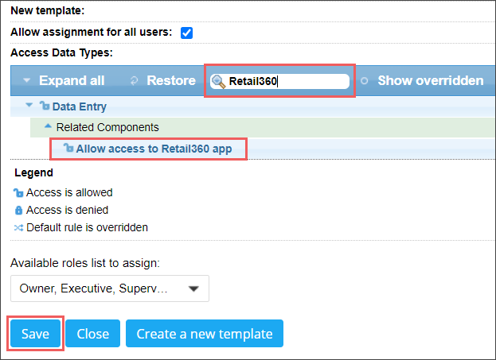
Task: Collapse the Related Components section arrow
Action: 48,126
